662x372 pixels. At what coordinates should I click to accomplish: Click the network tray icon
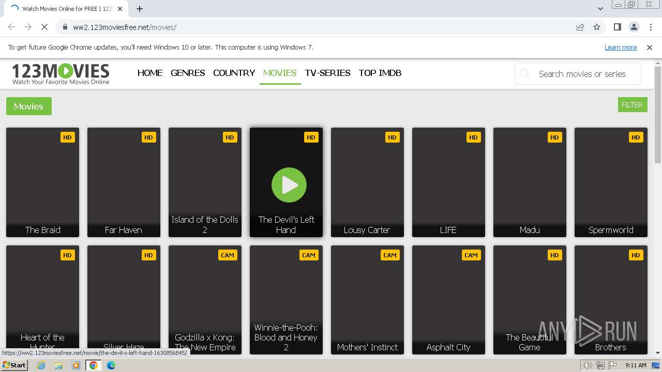click(x=600, y=365)
